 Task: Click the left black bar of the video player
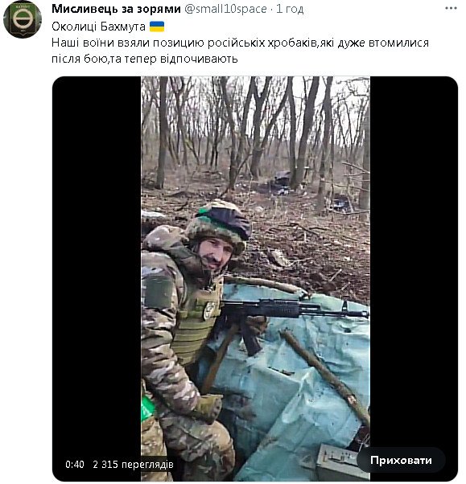pyautogui.click(x=97, y=278)
